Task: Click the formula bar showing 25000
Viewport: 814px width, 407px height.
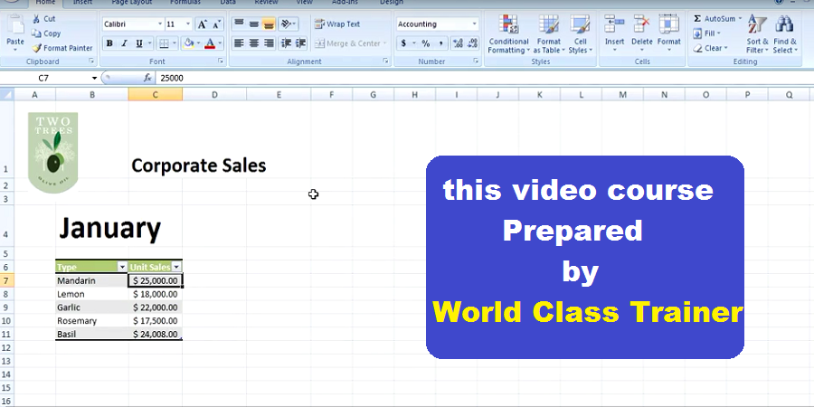Action: [x=483, y=78]
